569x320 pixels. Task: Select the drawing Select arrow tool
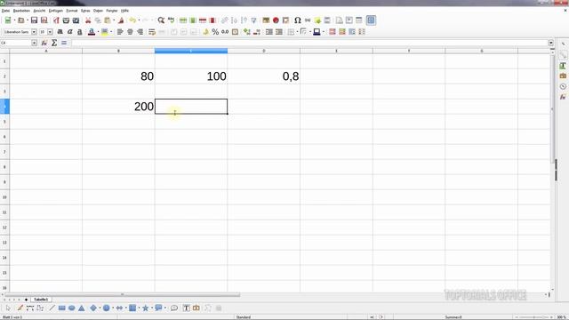[8, 308]
